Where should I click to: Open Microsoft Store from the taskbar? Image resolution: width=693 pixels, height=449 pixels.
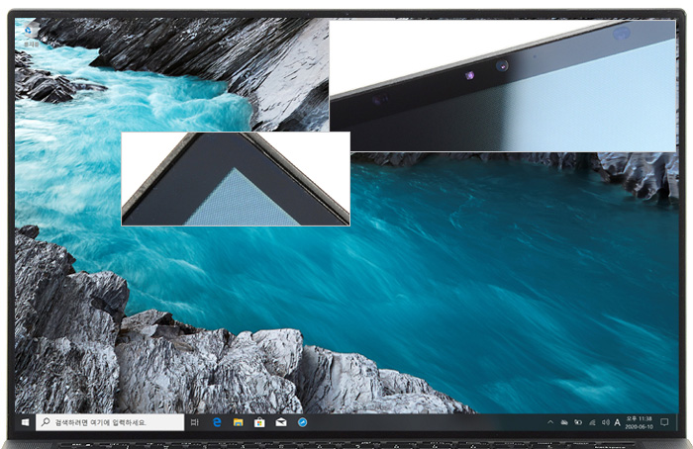(259, 422)
